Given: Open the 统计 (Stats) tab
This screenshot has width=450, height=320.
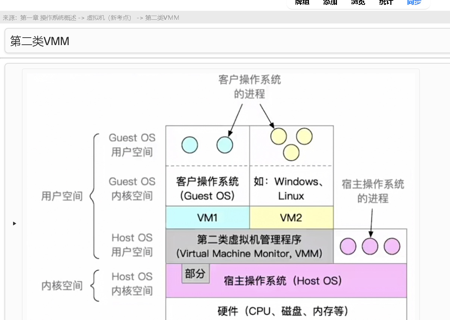Looking at the screenshot, I should coord(386,2).
